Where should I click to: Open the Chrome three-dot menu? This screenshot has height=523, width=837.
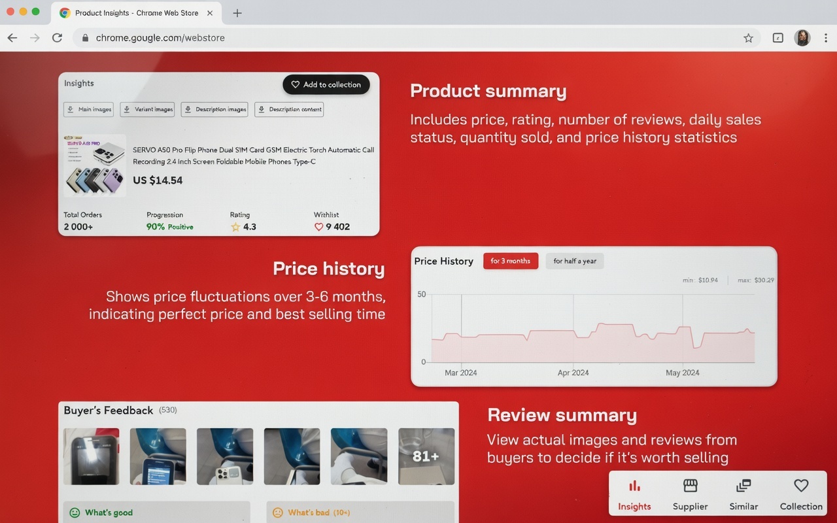pos(825,37)
